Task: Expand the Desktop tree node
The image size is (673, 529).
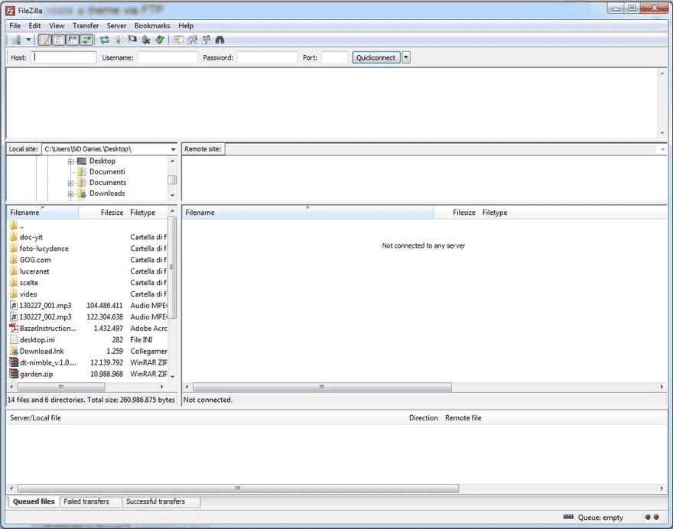Action: click(x=70, y=162)
